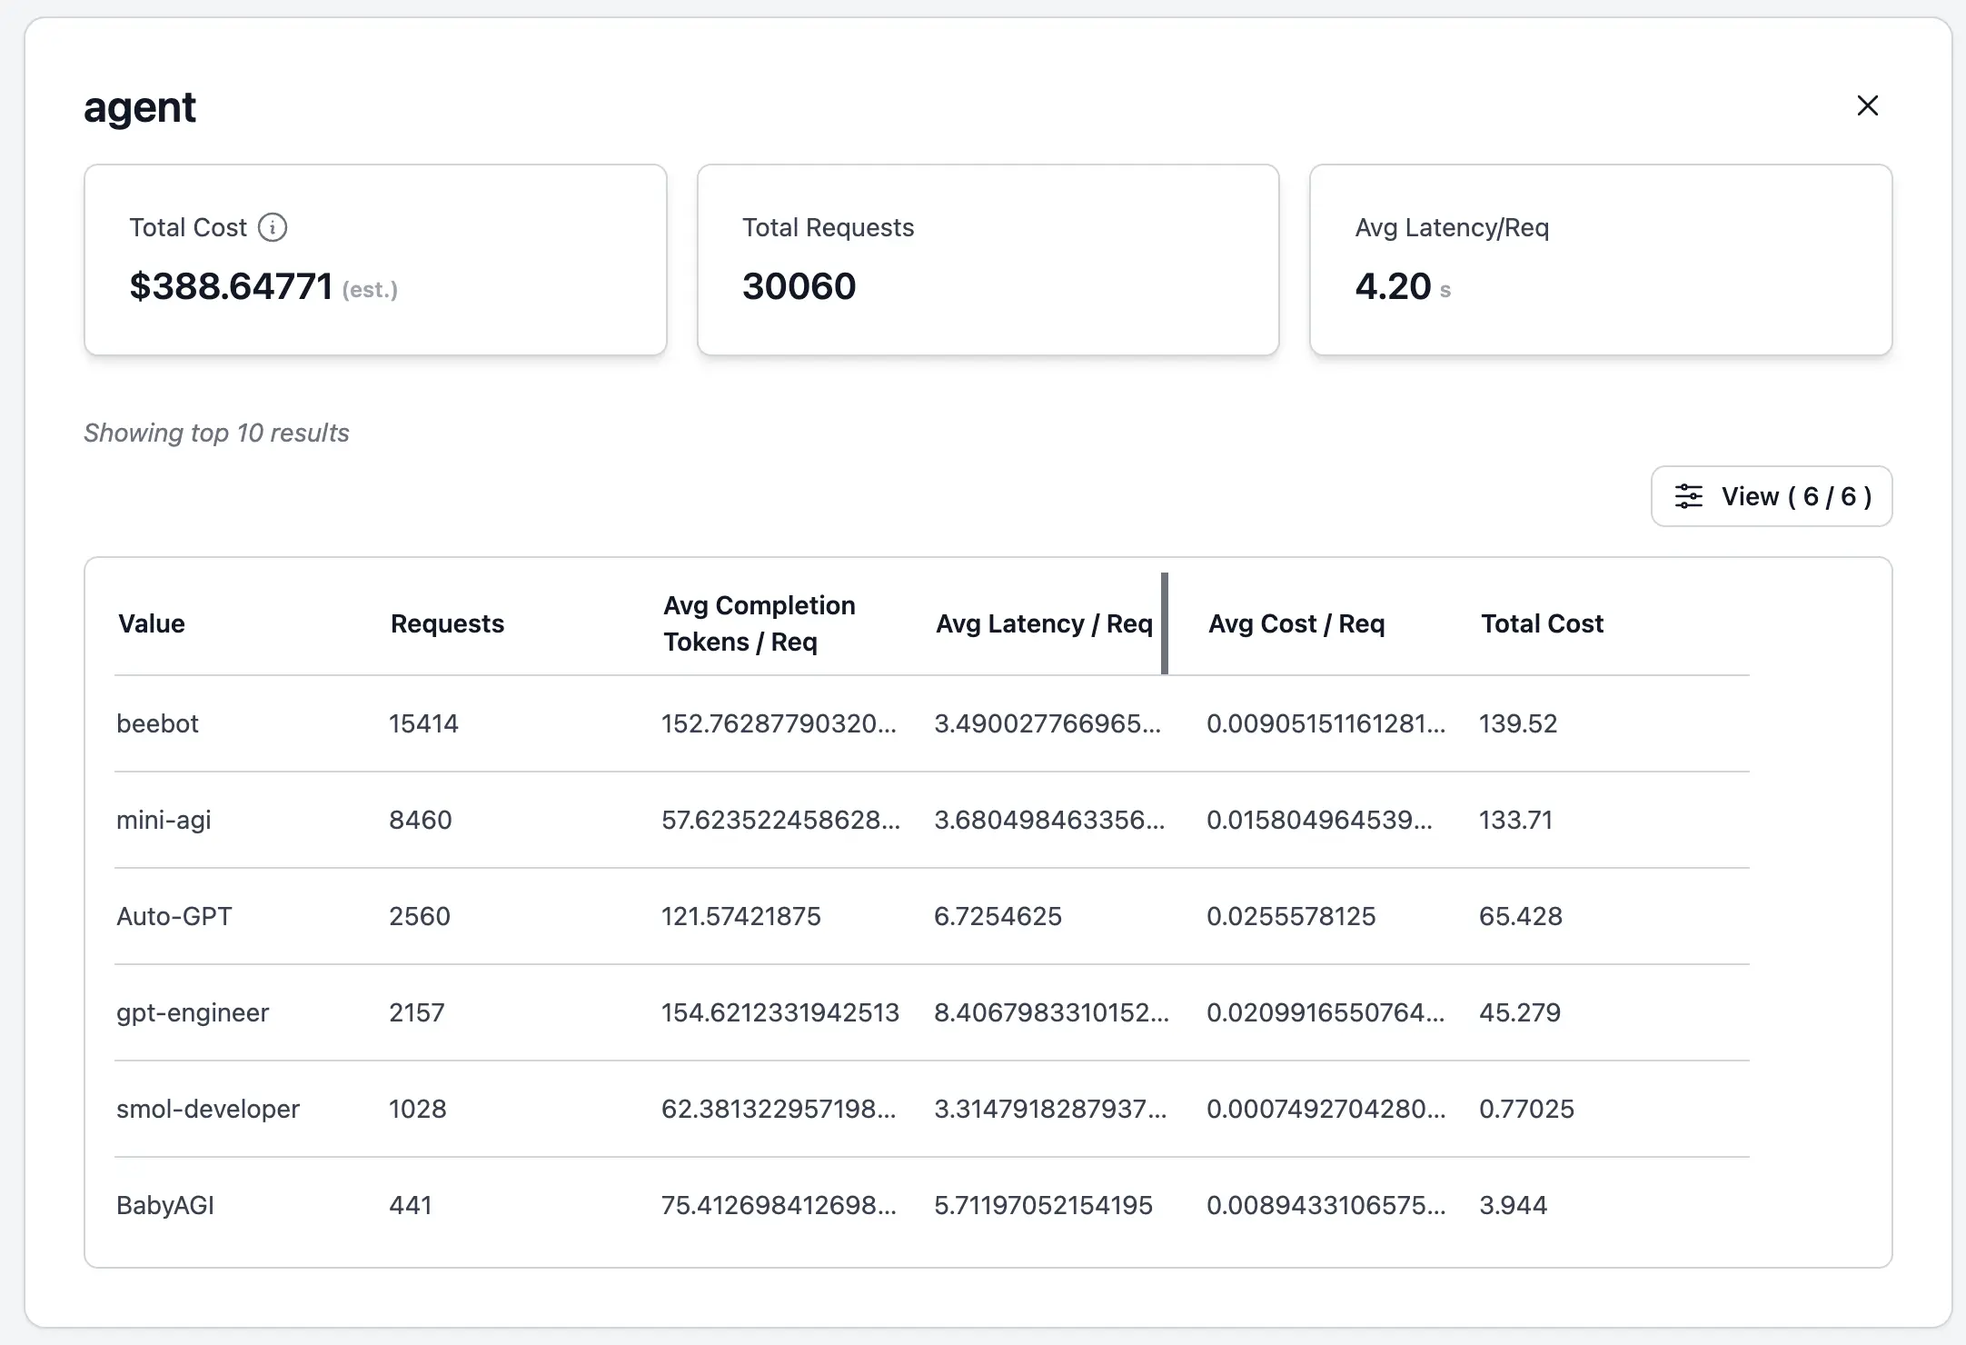Screen dimensions: 1966x1345
Task: Click the 4.20 s avg latency value
Action: [x=1402, y=286]
